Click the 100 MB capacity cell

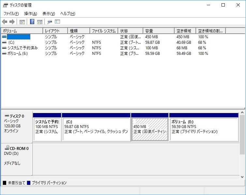pos(151,48)
